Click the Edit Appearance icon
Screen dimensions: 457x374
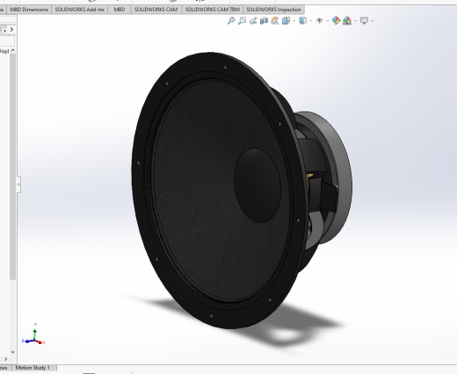click(336, 21)
